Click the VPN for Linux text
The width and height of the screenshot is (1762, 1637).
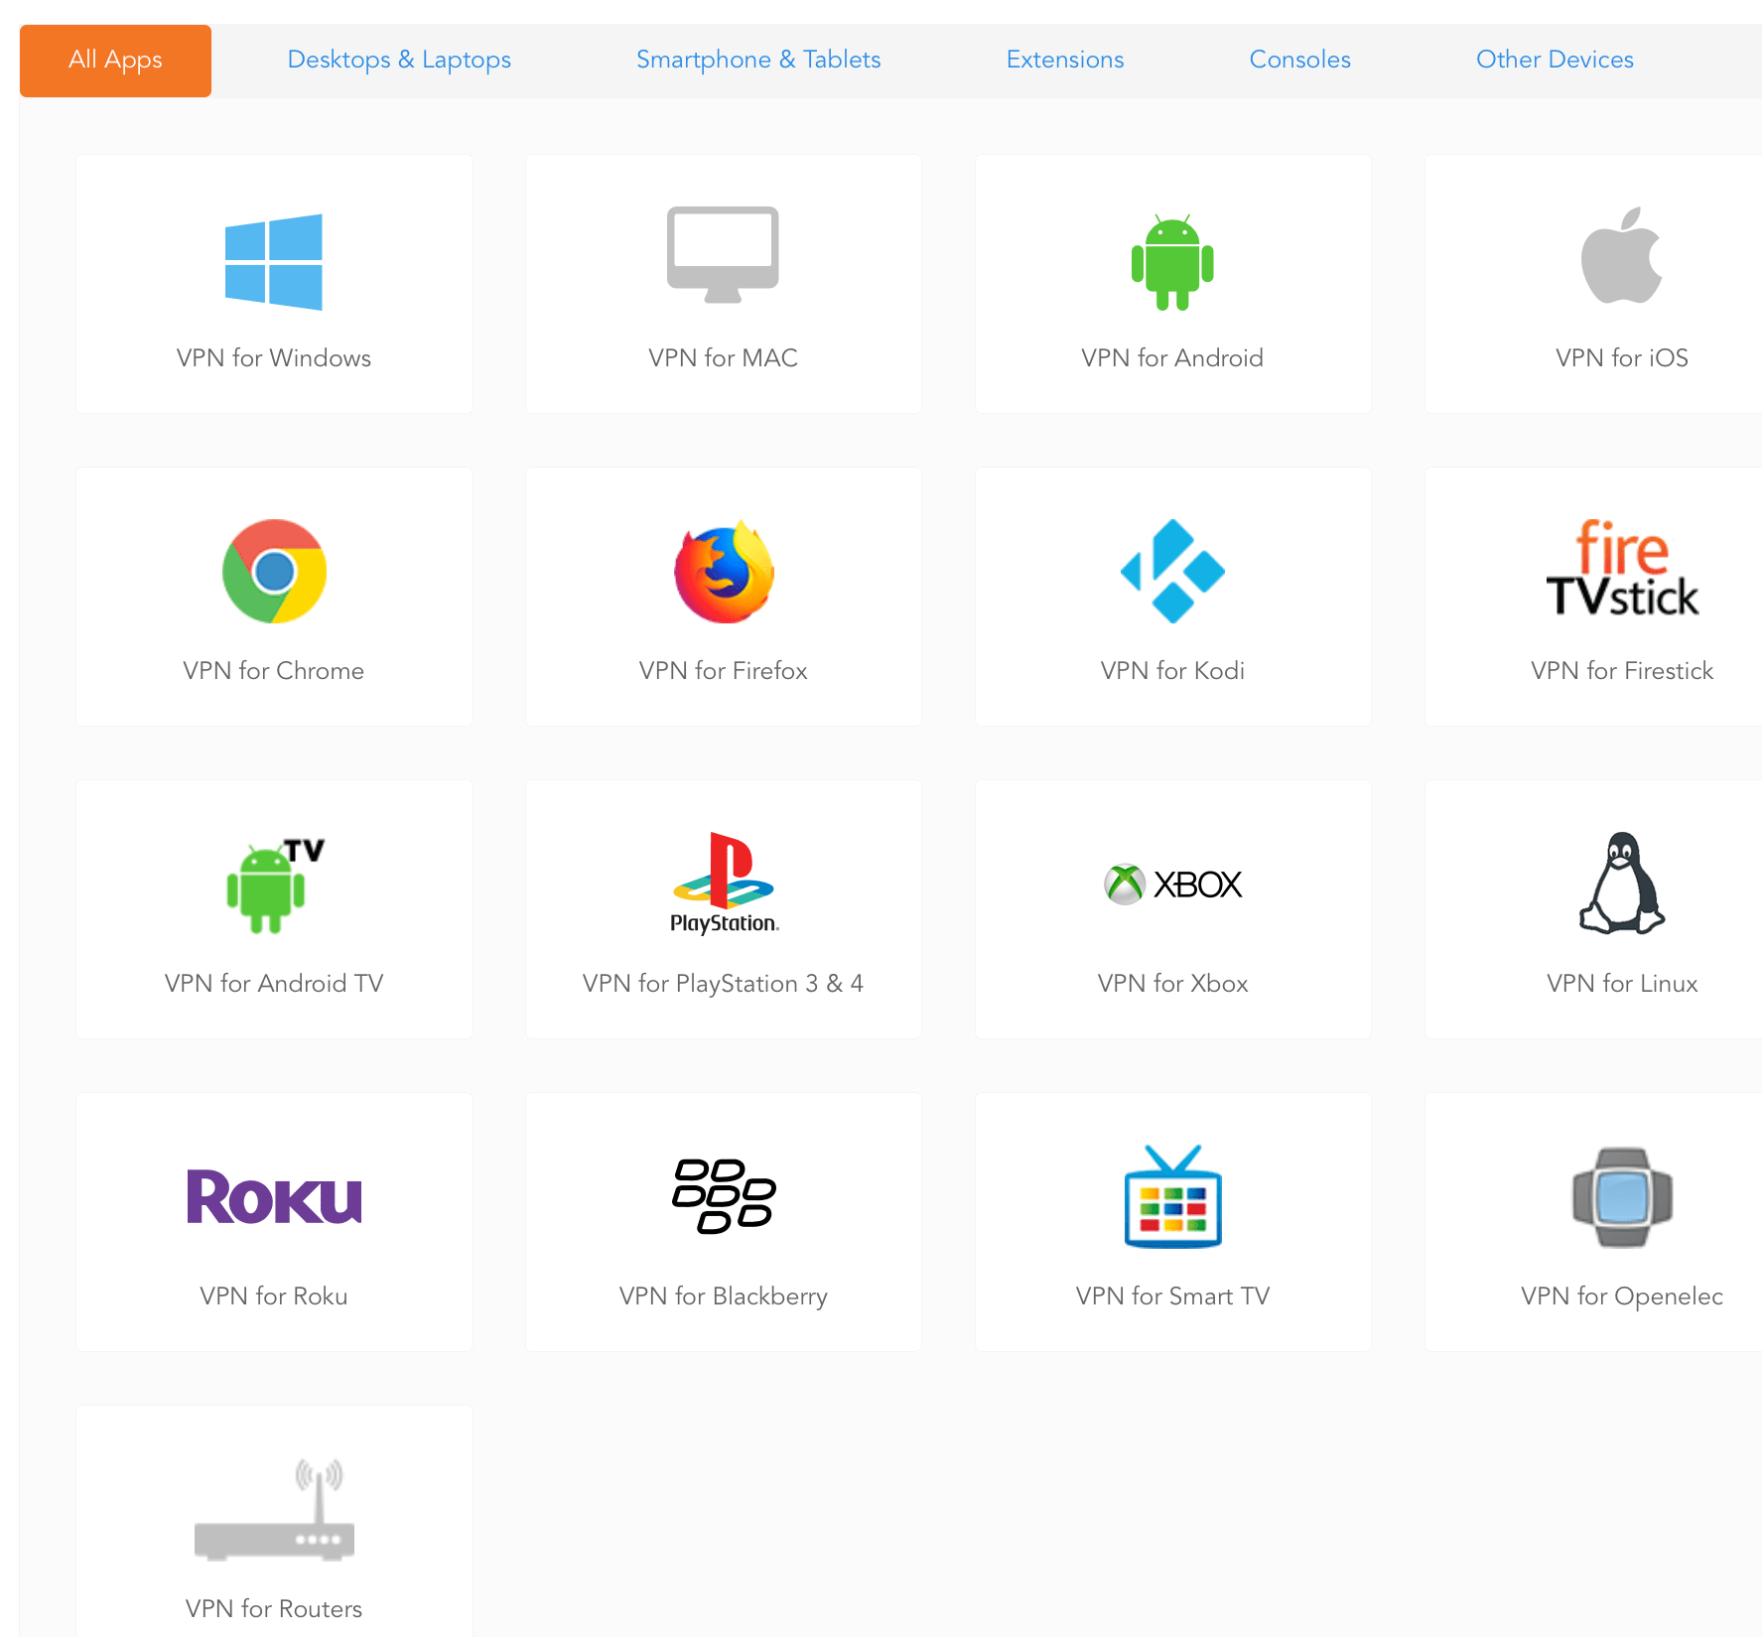(1622, 983)
